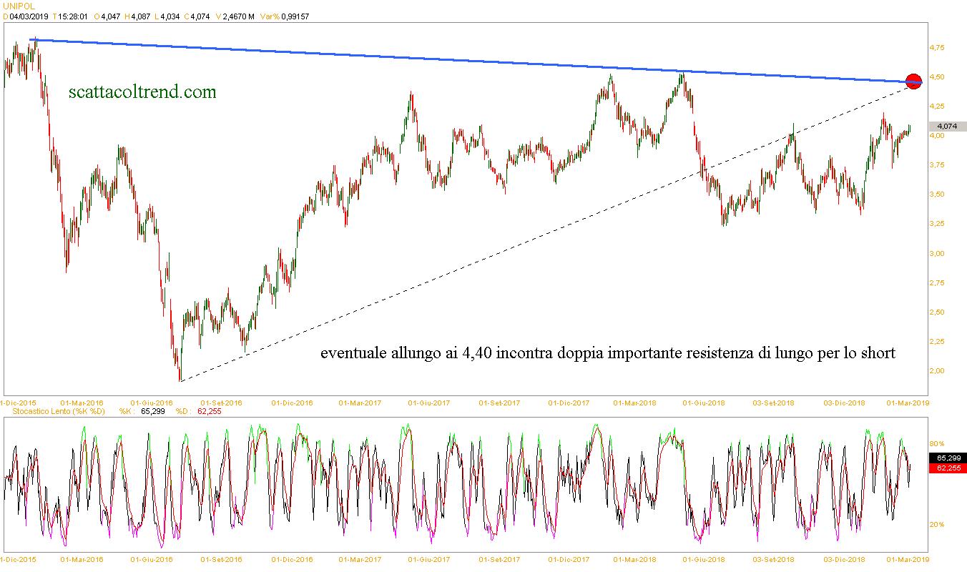The width and height of the screenshot is (967, 572).
Task: Click the 4,75 price axis label
Action: tap(937, 48)
